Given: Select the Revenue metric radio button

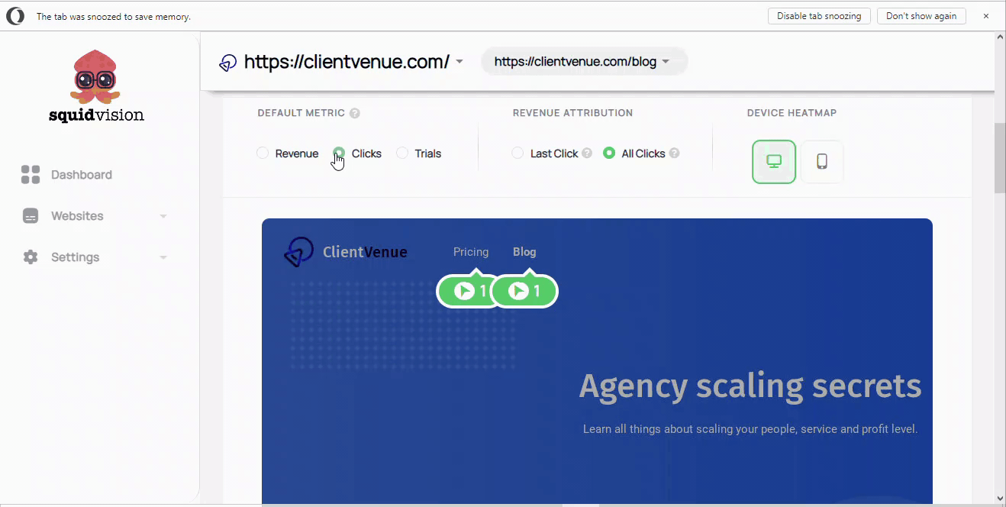Looking at the screenshot, I should (x=263, y=153).
